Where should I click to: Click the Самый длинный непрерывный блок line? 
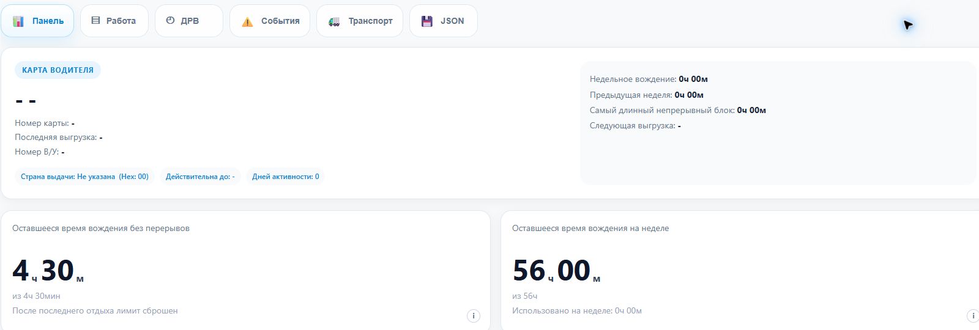click(678, 110)
